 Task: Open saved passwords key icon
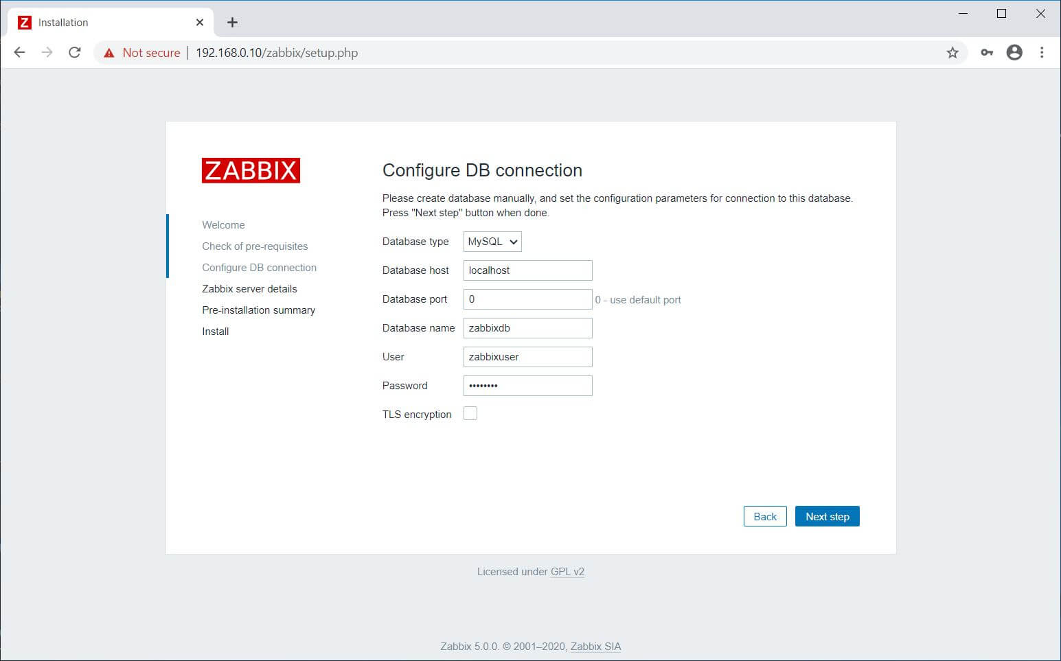tap(987, 53)
